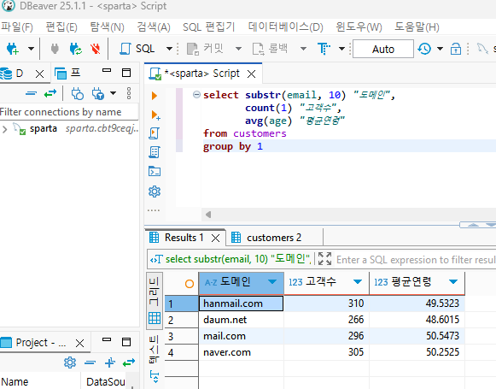Expand the sparta connection tree node
The width and height of the screenshot is (496, 389).
(4, 129)
